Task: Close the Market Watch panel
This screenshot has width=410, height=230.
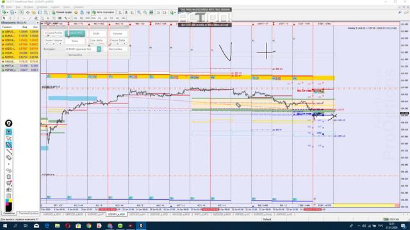Action: point(37,23)
